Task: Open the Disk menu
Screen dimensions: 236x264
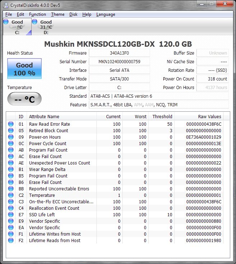Action: tap(73, 14)
